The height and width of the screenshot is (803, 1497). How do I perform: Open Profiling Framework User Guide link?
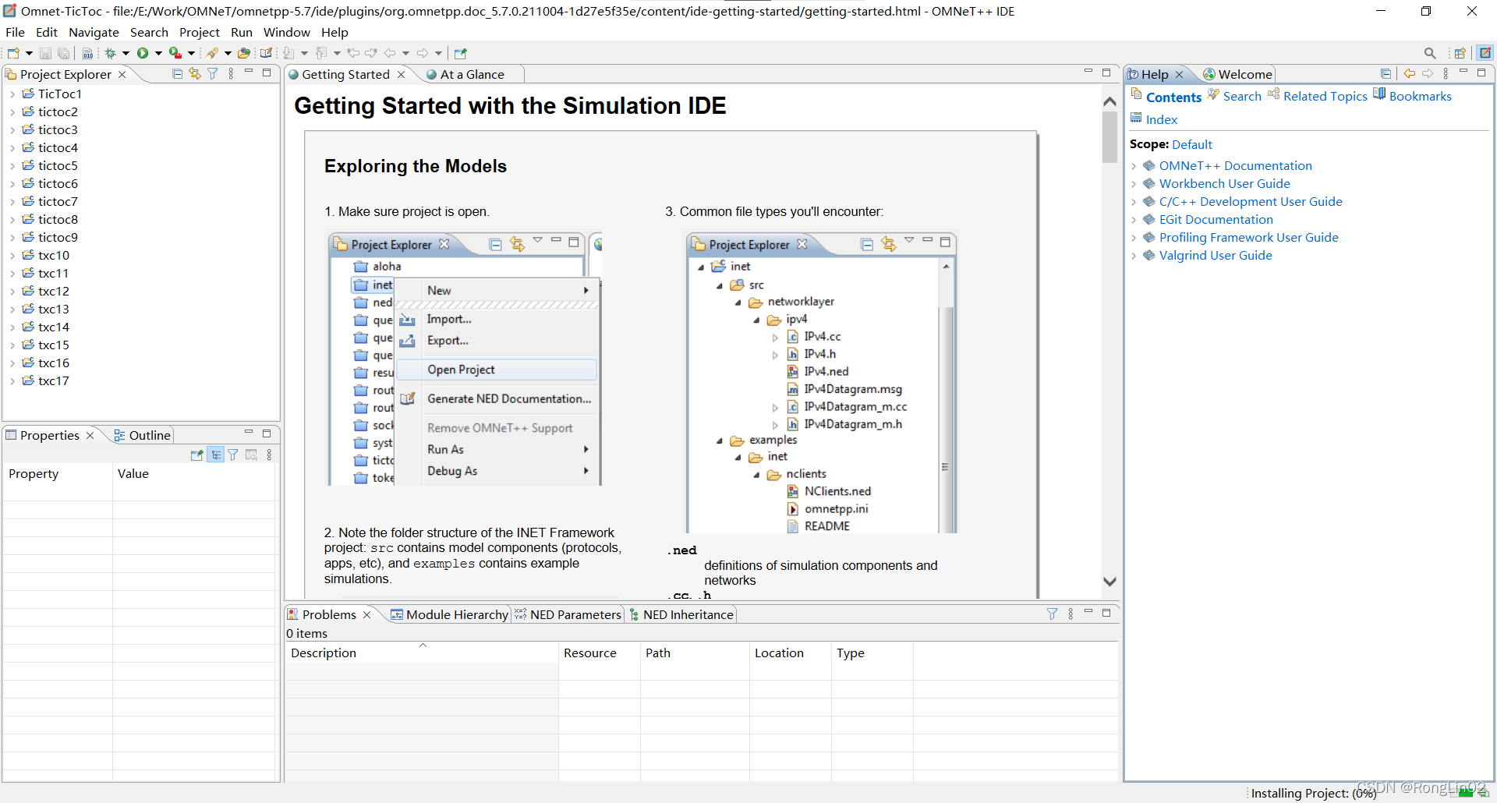(x=1249, y=237)
